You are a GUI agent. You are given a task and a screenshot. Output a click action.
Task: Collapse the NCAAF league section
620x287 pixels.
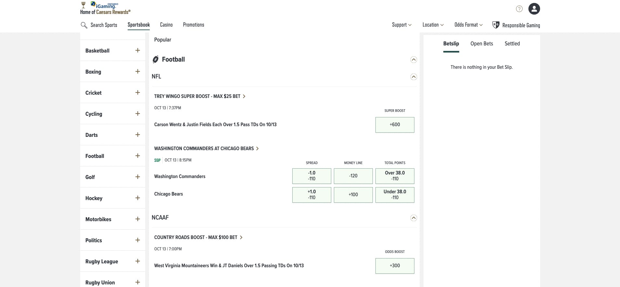(x=413, y=218)
